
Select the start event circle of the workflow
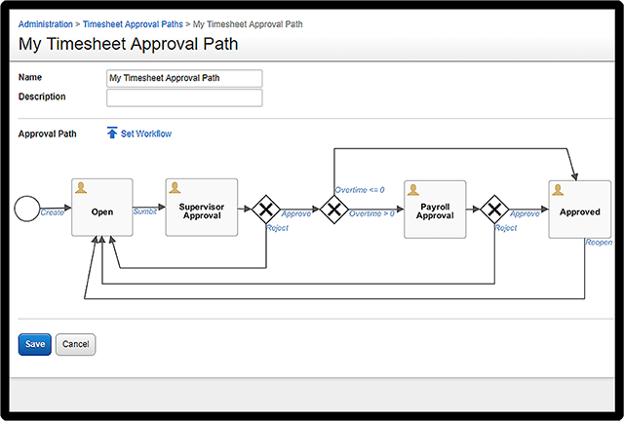pos(27,209)
